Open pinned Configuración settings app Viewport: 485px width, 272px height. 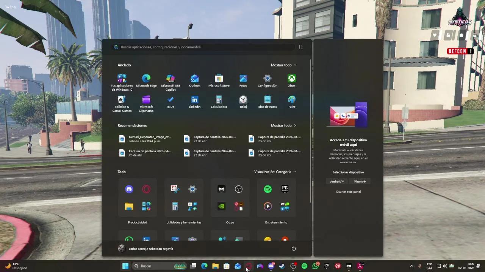[x=268, y=80]
